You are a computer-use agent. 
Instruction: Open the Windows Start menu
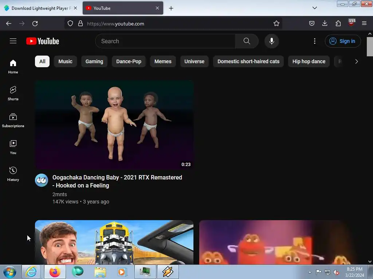click(10, 272)
